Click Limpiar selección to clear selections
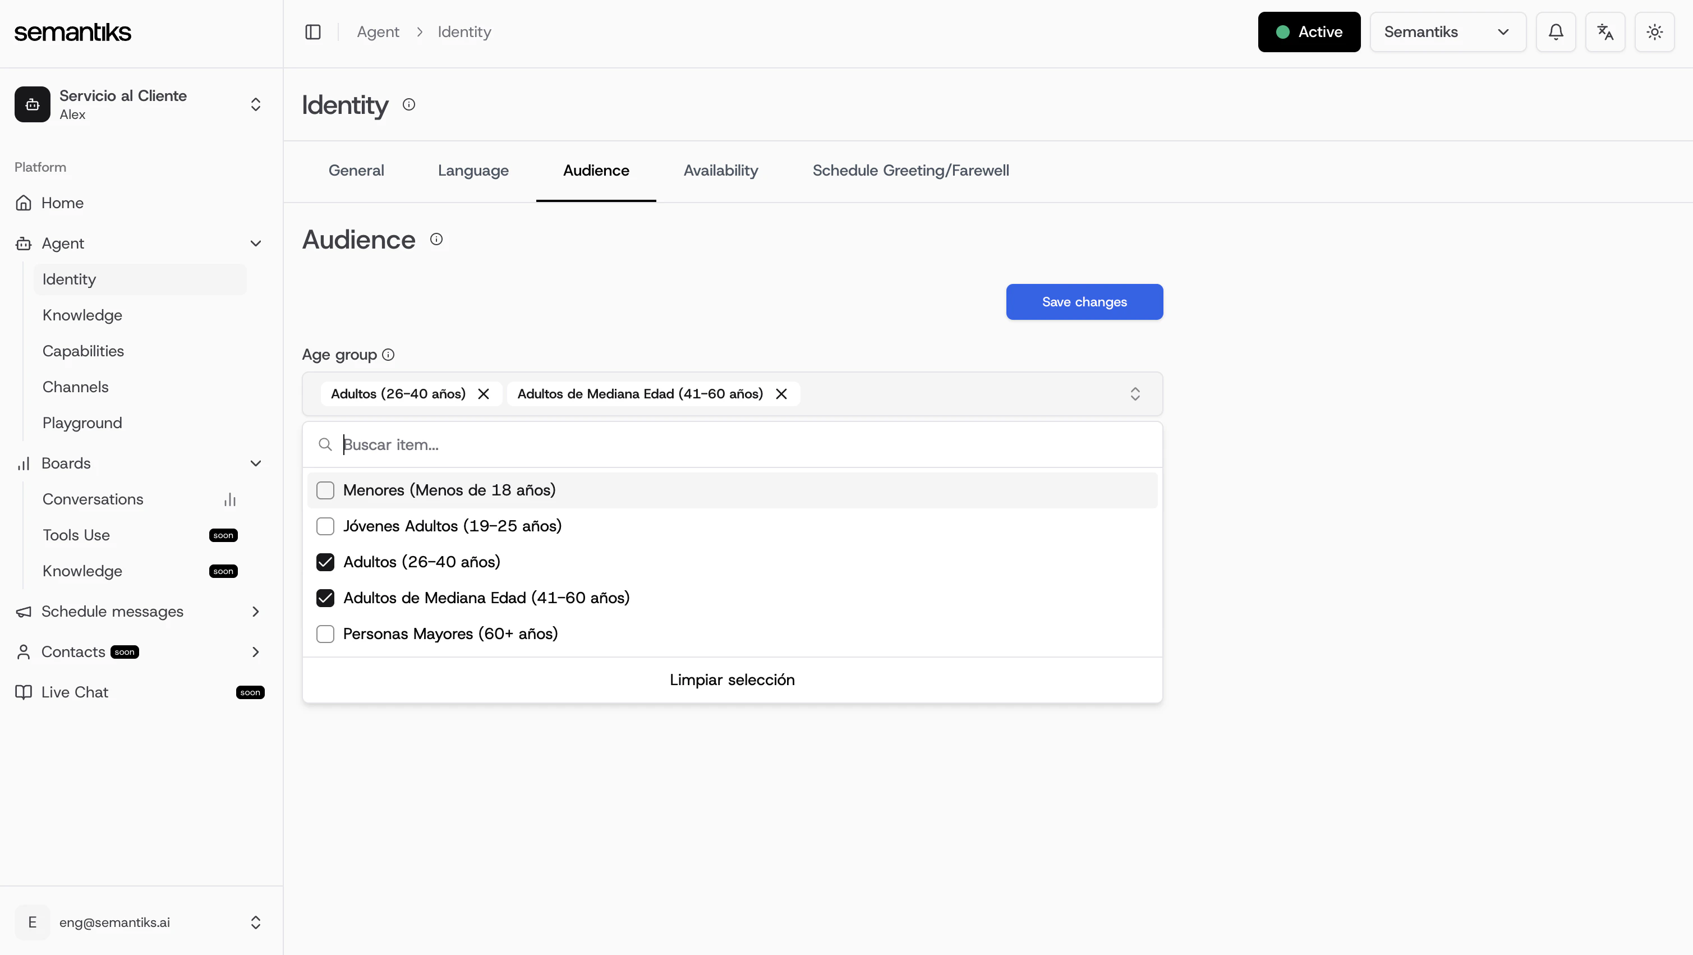Screen dimensions: 1693x955 pos(732,679)
